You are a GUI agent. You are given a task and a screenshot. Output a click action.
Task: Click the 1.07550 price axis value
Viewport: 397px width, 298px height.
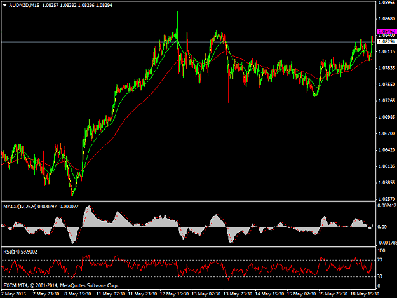[387, 85]
